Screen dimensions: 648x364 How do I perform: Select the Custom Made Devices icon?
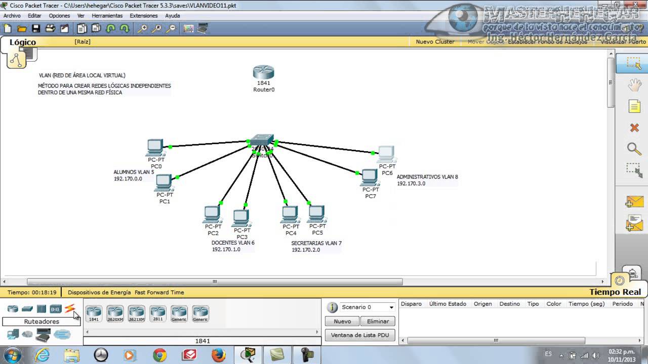pos(43,334)
